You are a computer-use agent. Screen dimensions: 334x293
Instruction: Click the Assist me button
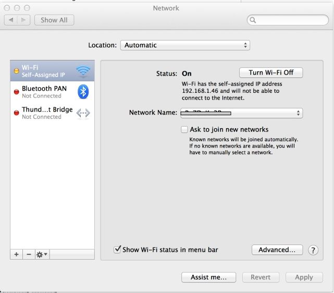[208, 277]
